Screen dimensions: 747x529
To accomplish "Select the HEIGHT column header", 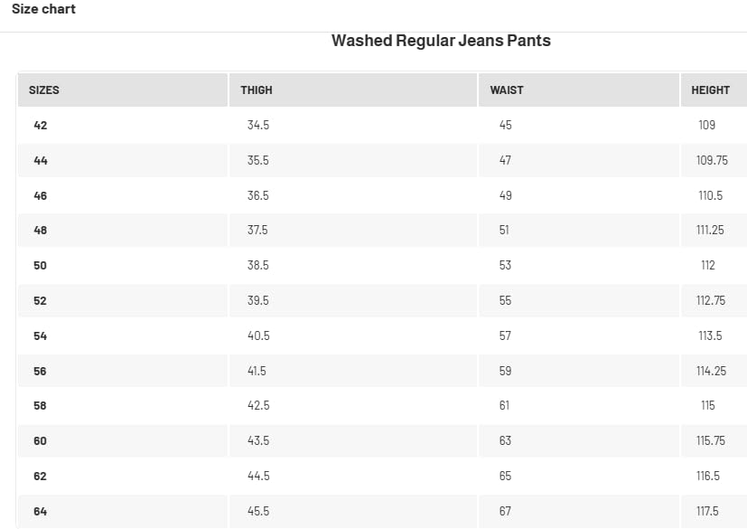I will click(710, 90).
